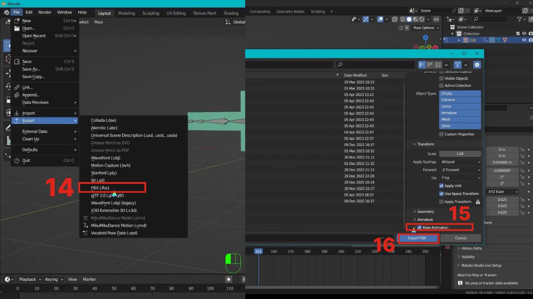Click the filter funnel icon in file browser

click(x=457, y=65)
